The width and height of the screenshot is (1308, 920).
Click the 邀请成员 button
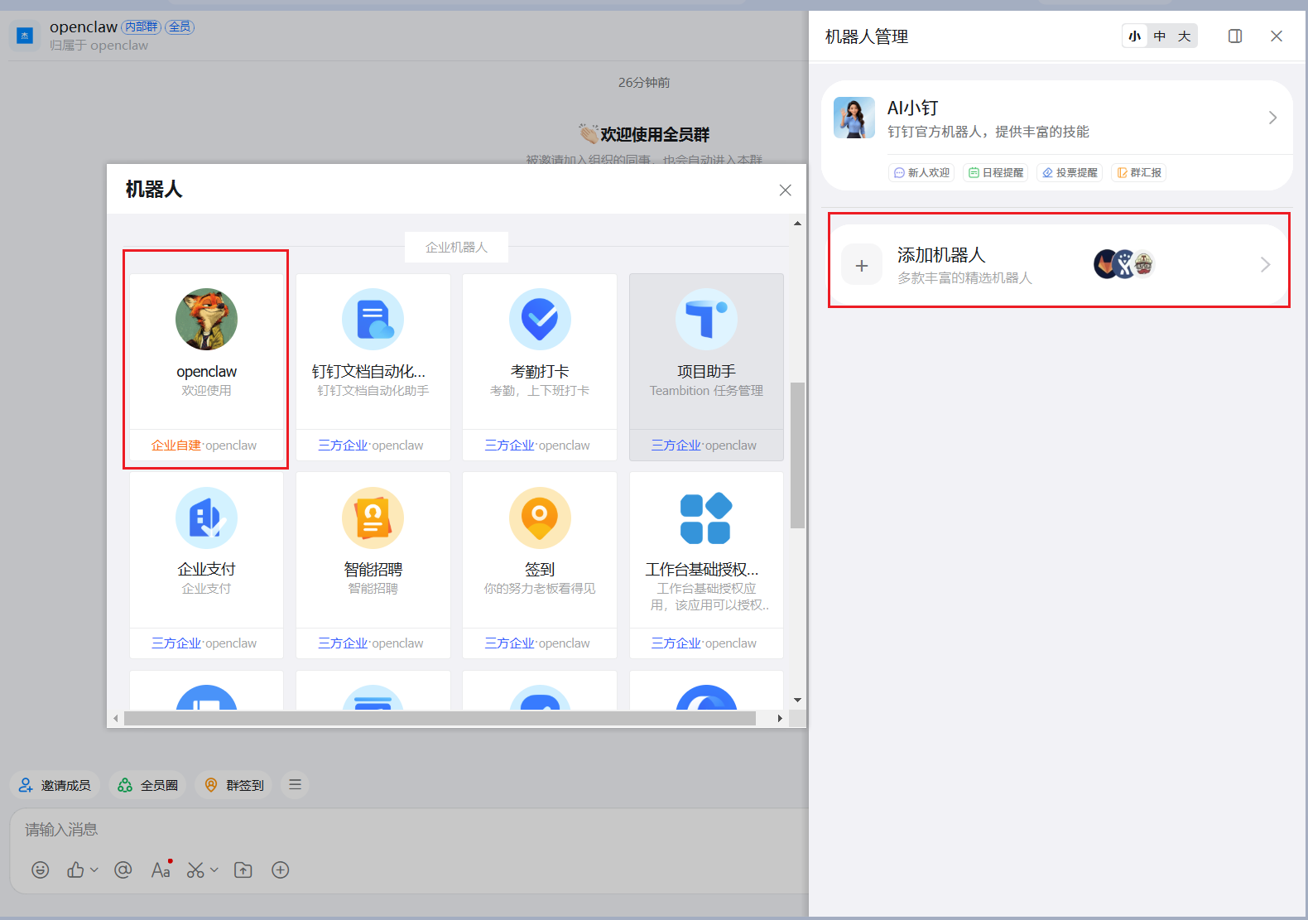coord(55,784)
